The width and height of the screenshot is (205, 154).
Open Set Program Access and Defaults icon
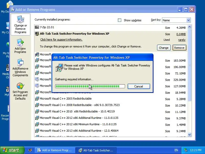20,86
